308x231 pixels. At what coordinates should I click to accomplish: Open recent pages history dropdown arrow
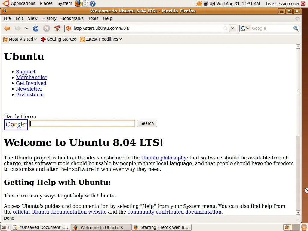tap(27, 29)
